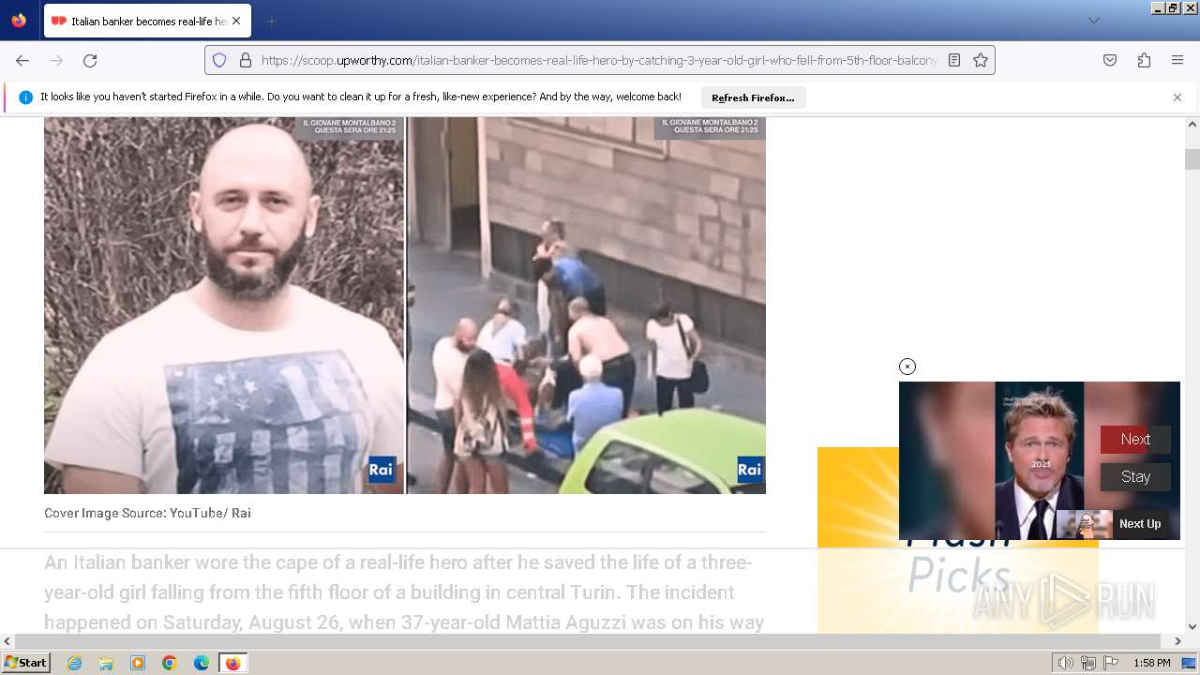This screenshot has height=675, width=1200.
Task: Click the Flash Picks yellow ad banner
Action: (957, 540)
